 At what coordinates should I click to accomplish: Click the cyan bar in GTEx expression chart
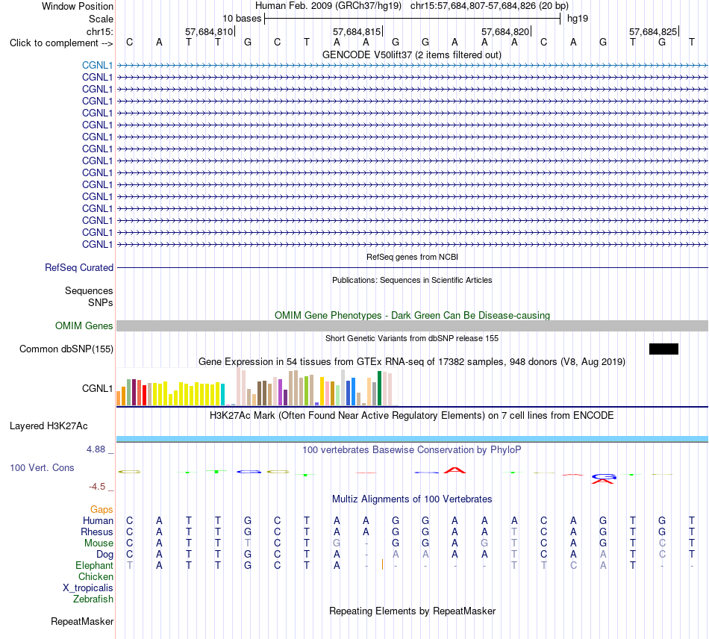223,394
